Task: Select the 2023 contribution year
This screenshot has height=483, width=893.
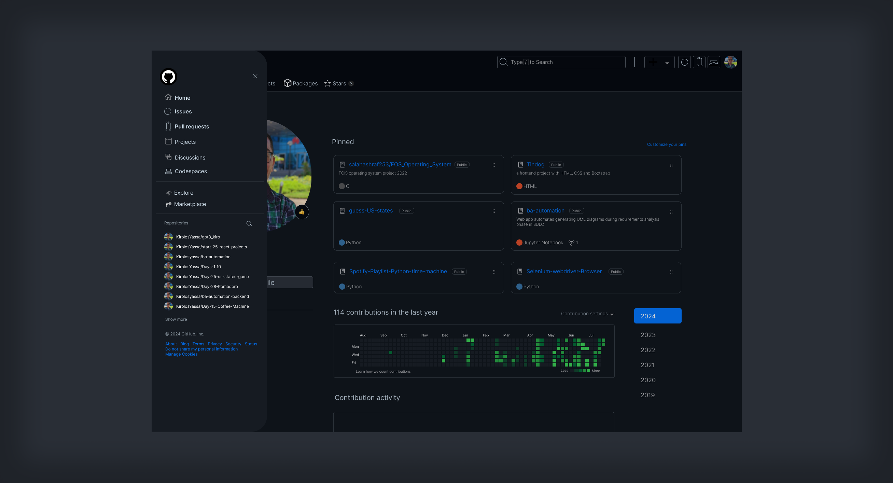Action: pos(647,335)
